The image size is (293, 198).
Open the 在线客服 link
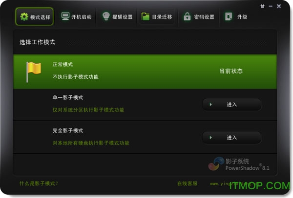coord(187,184)
